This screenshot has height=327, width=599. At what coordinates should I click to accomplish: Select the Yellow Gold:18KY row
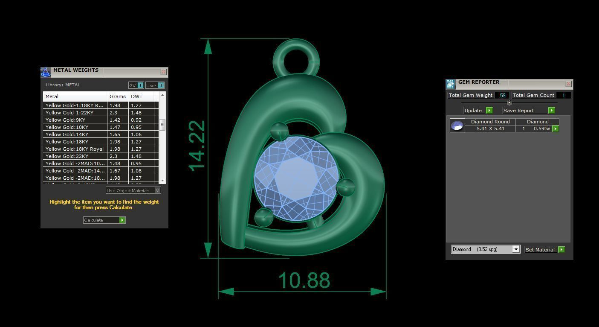tap(101, 142)
